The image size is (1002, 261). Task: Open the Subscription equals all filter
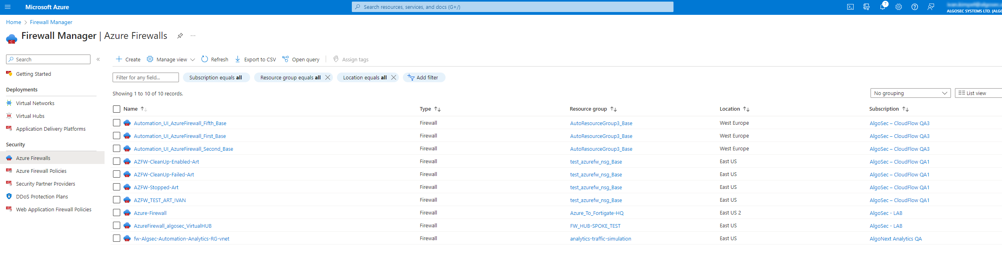point(216,77)
